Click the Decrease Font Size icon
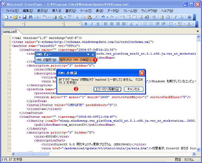 click(x=138, y=24)
